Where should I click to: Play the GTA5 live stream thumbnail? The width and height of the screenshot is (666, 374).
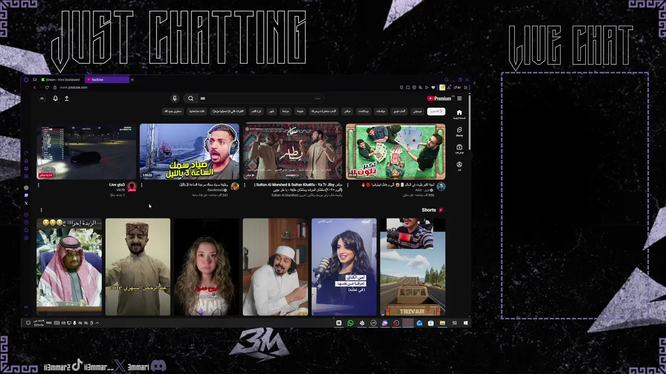86,151
